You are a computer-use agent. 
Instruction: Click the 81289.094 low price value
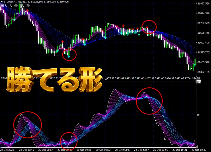point(50,2)
